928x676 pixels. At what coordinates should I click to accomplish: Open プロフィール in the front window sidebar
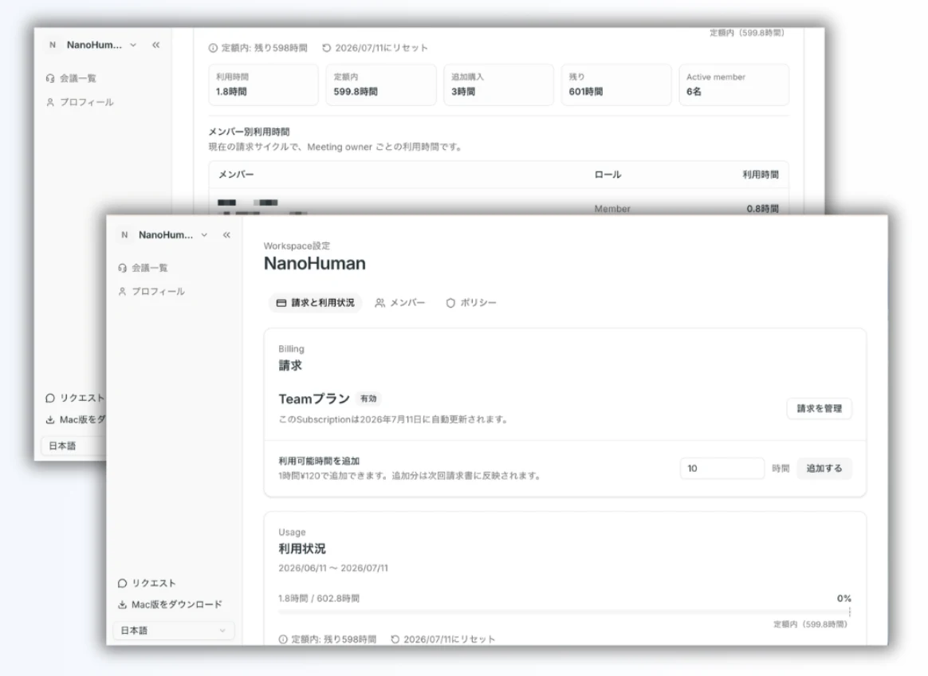[x=151, y=291]
